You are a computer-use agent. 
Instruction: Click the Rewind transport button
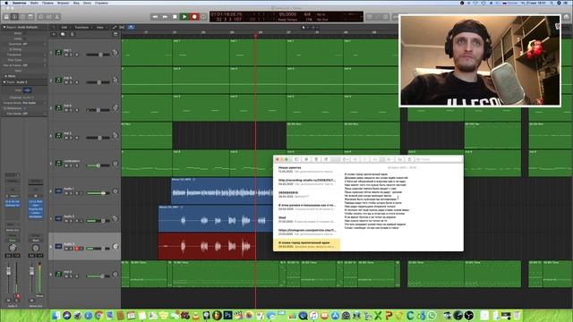point(155,17)
